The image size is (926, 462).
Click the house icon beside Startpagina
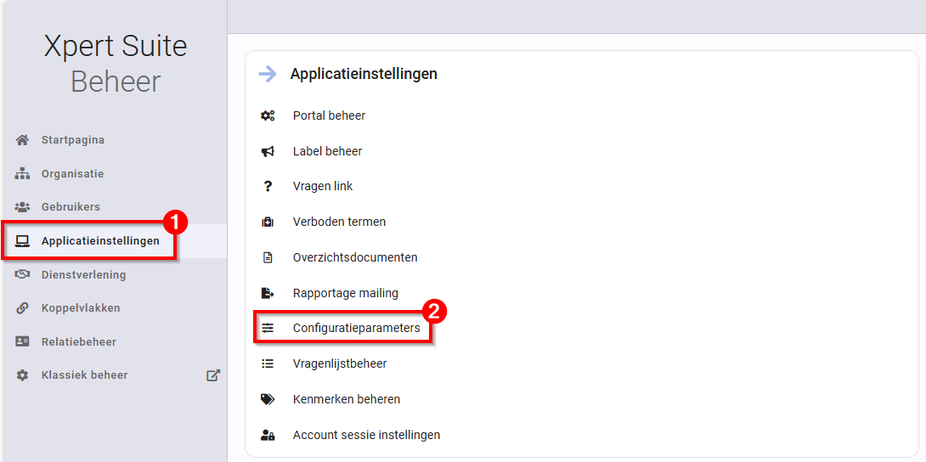[x=23, y=140]
